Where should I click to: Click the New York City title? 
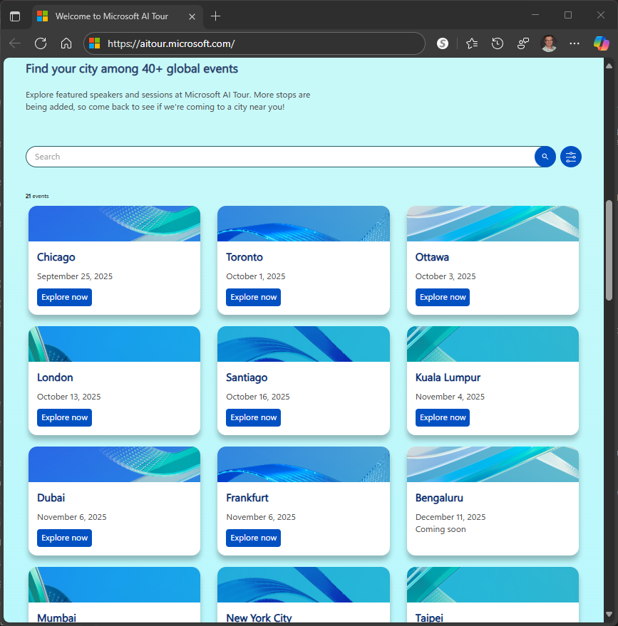[259, 617]
